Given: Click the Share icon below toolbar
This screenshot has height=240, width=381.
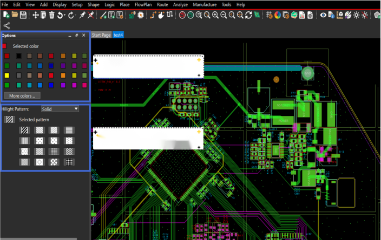Looking at the screenshot, I should click(6, 25).
